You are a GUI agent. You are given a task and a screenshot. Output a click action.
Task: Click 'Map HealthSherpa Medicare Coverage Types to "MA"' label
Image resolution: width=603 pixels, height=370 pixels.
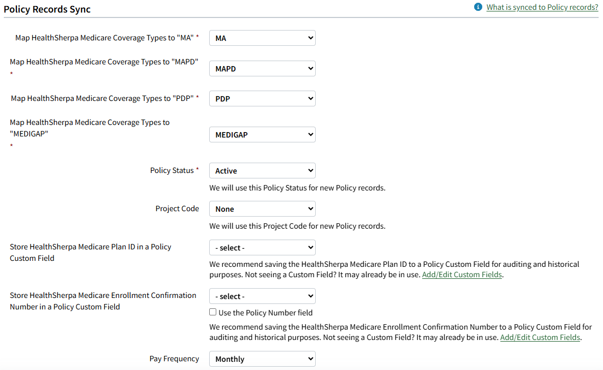105,38
